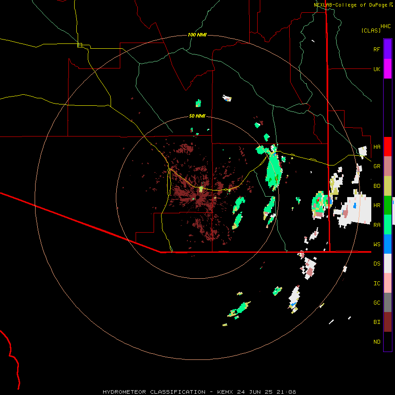Click the 21:08 timestamp

pyautogui.click(x=287, y=392)
